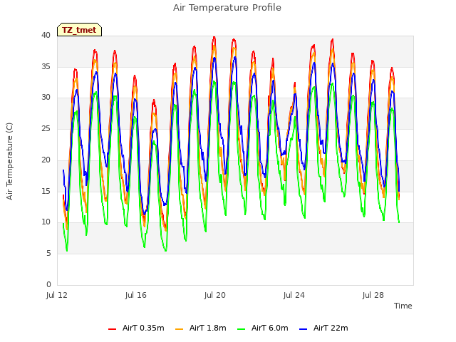Click the 20 y-axis tick label
The image size is (456, 342).
coord(46,160)
